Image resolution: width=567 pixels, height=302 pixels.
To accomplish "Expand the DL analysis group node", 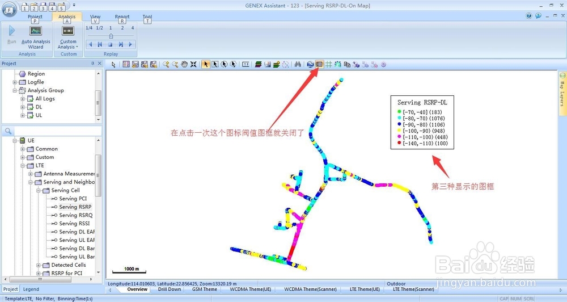I will click(x=23, y=107).
